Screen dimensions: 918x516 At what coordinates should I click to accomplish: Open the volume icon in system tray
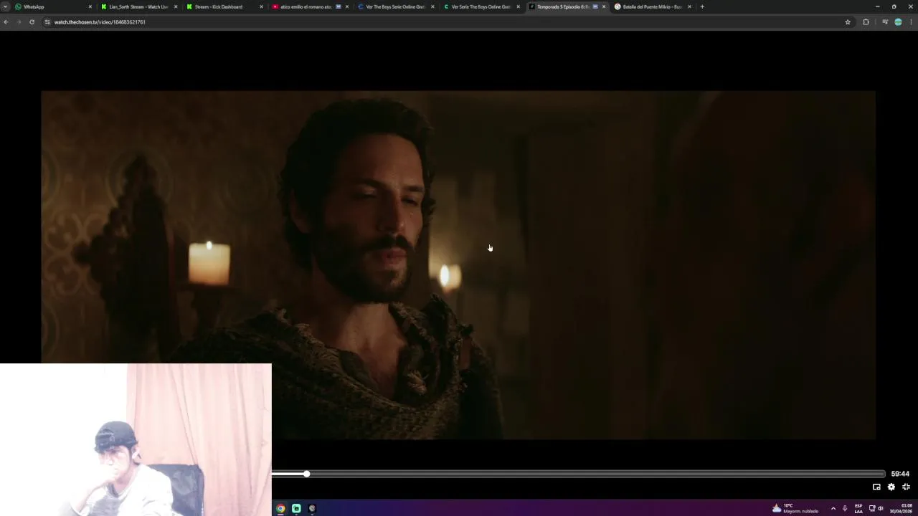tap(881, 508)
